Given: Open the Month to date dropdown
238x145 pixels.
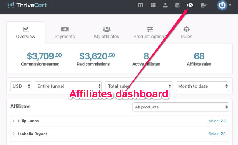Looking at the screenshot, I should (203, 86).
